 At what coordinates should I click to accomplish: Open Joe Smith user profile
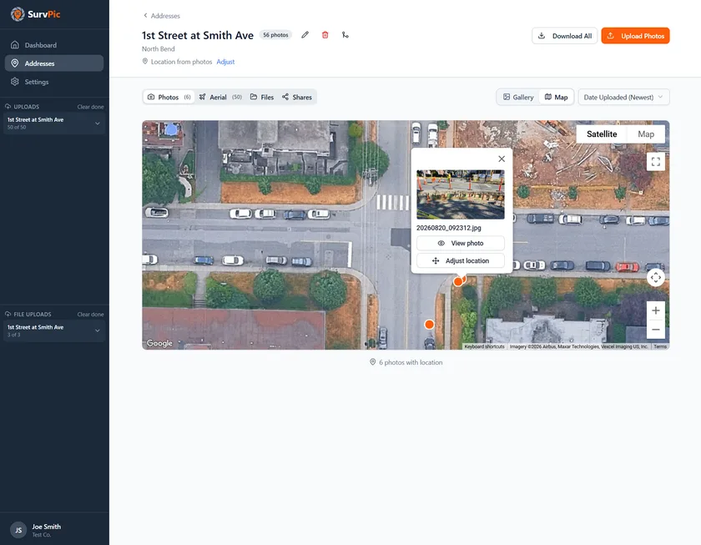[x=54, y=530]
